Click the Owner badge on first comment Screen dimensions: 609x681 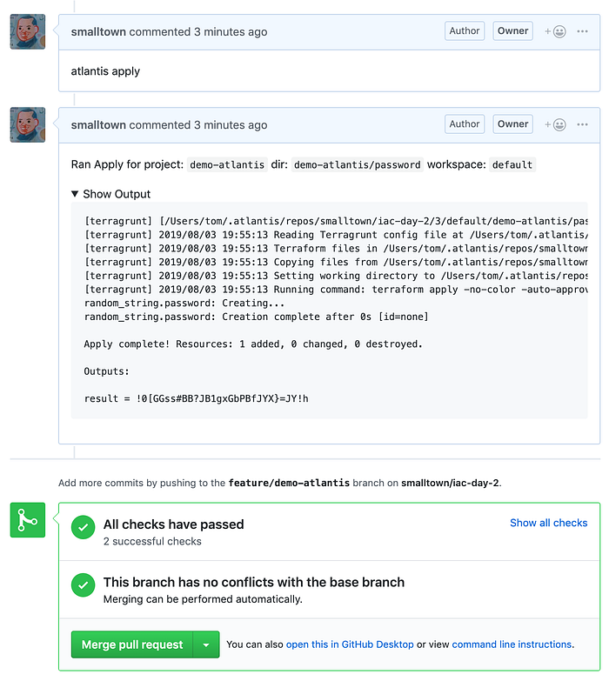click(x=512, y=30)
